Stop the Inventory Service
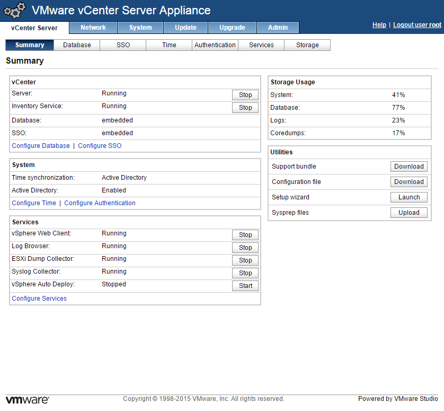 coord(245,108)
